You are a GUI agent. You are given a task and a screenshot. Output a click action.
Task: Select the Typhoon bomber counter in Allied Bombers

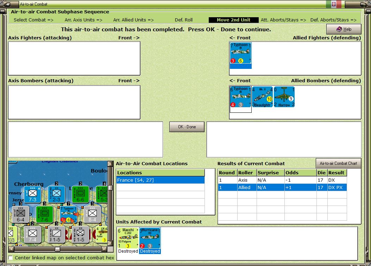[240, 97]
